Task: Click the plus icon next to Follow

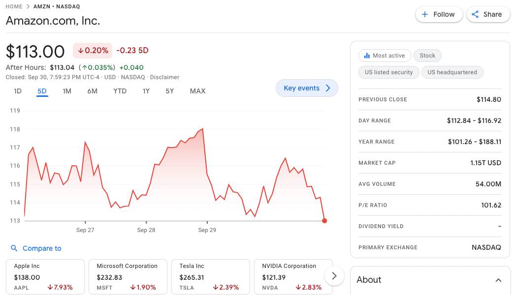Action: click(424, 14)
